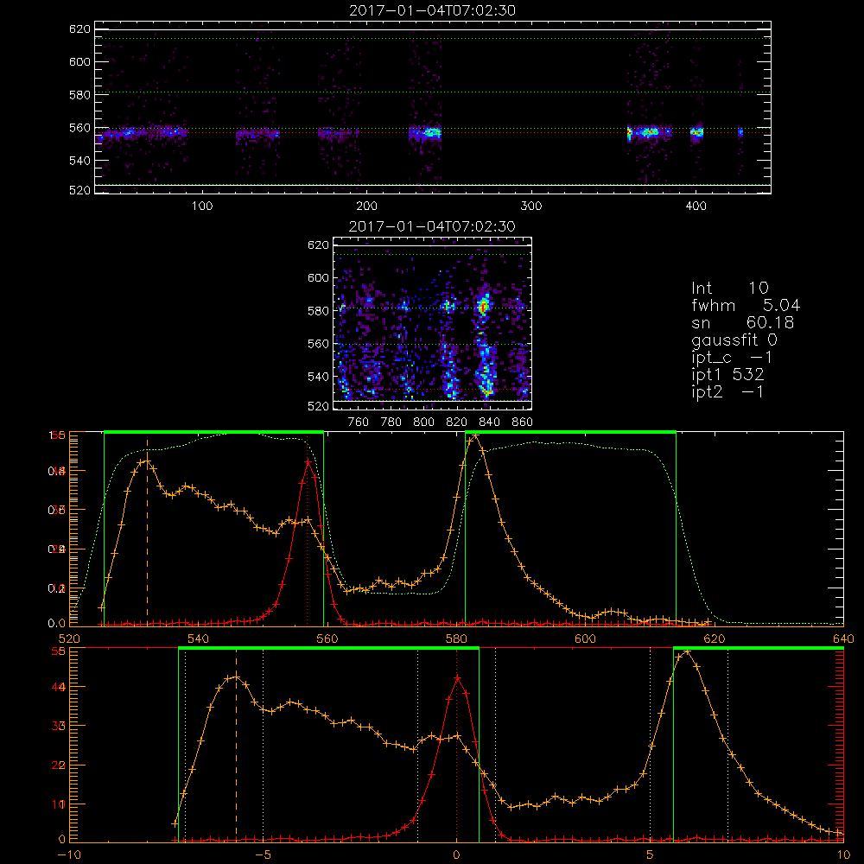This screenshot has height=864, width=864.
Task: Click x-axis label 100 on top spectrogram
Action: point(202,206)
